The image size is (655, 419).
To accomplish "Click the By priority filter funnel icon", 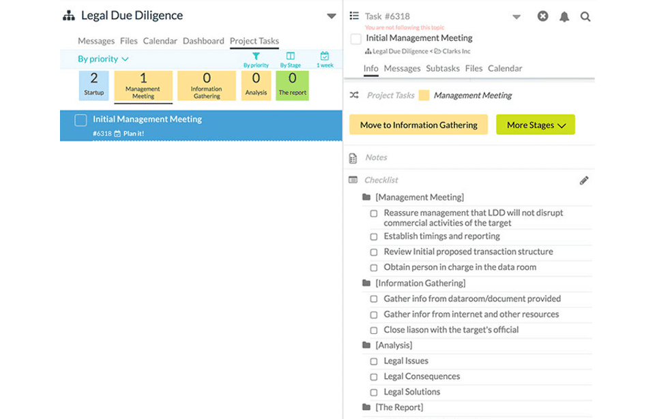I will [x=256, y=56].
